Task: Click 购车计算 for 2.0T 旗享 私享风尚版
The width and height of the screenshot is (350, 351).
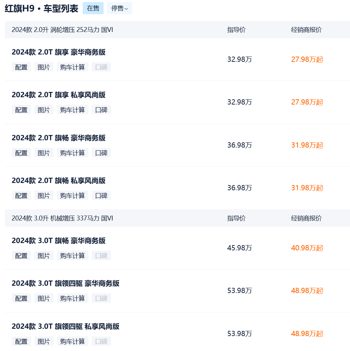Action: tap(72, 110)
